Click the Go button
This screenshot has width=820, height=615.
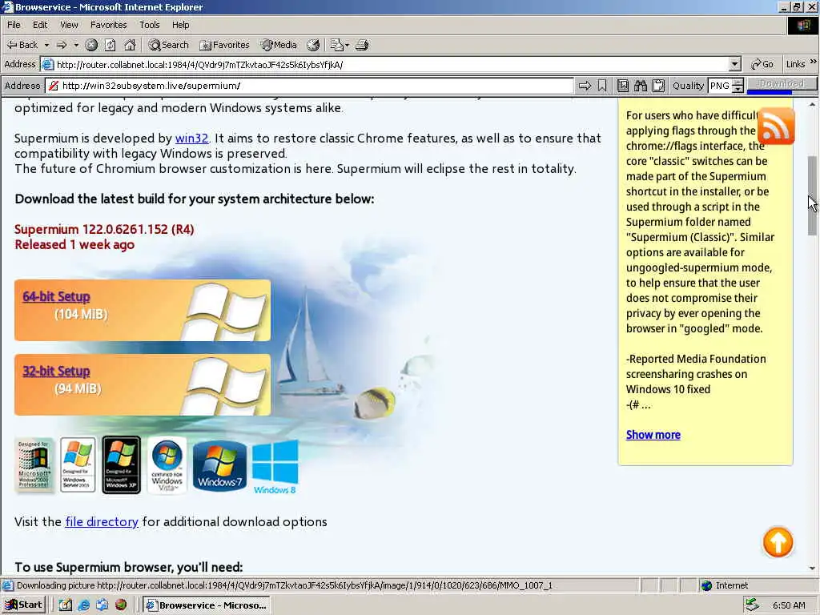point(762,64)
